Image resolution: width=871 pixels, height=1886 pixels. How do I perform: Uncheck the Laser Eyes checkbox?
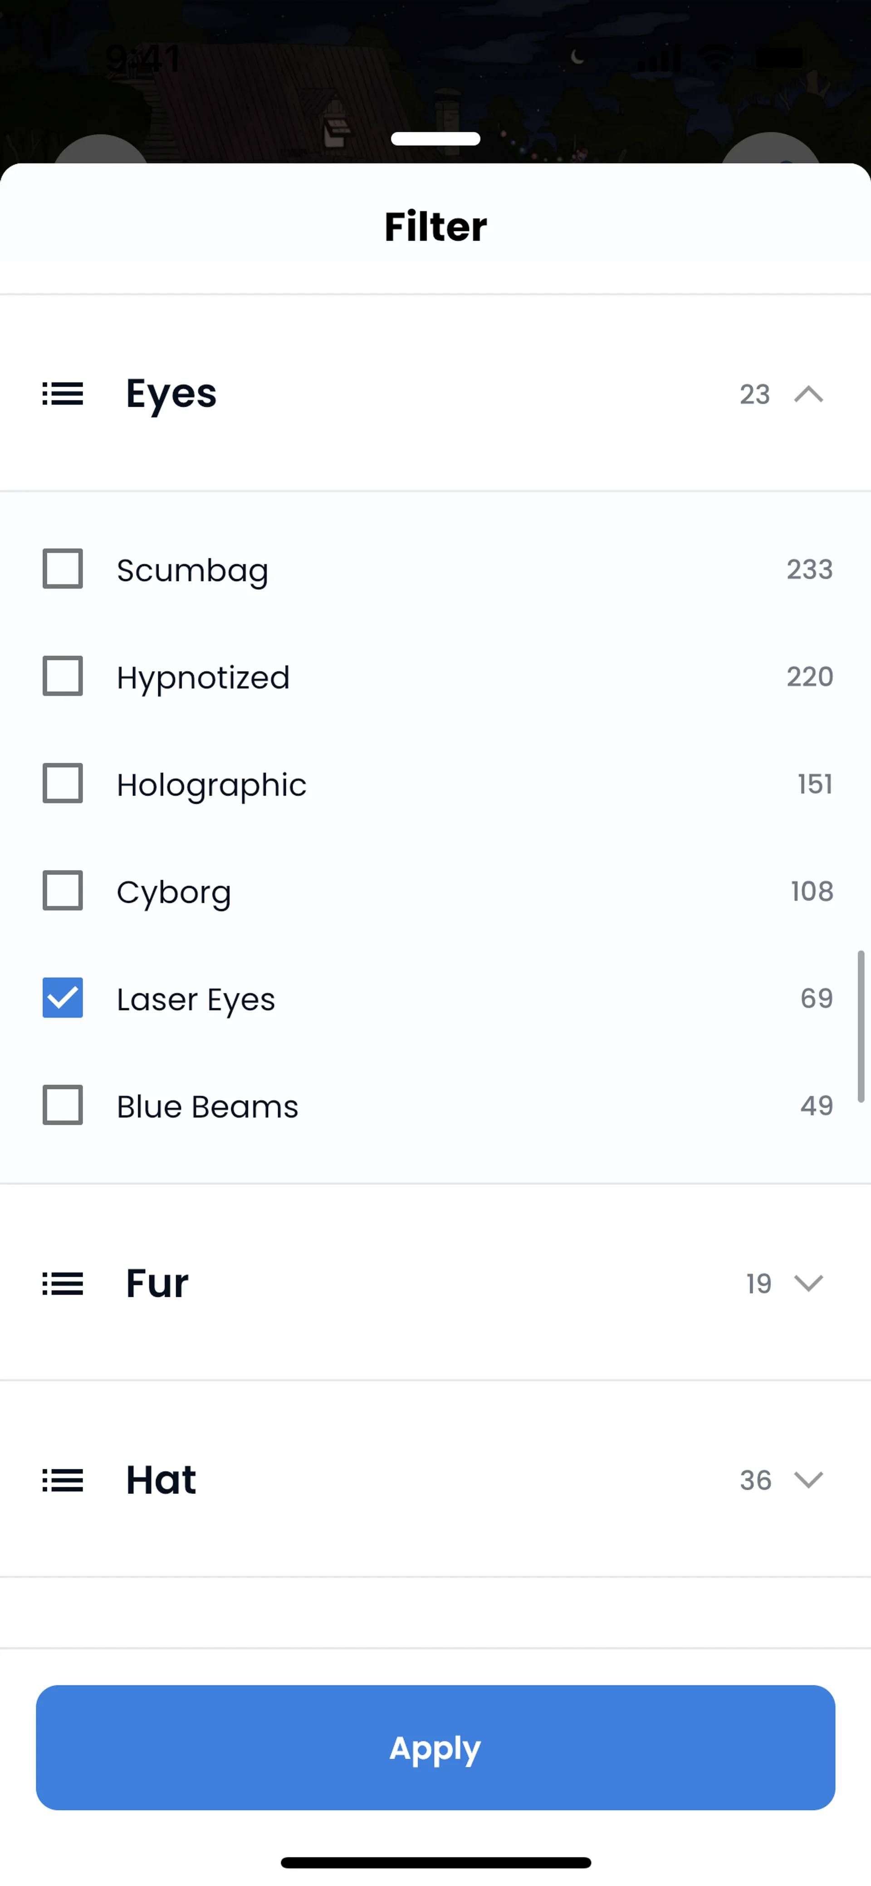[x=63, y=998]
